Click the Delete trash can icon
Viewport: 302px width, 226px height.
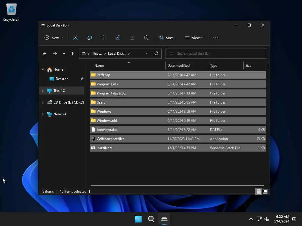[146, 38]
